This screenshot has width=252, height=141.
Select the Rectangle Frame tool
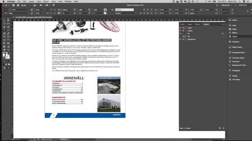click(x=4, y=36)
